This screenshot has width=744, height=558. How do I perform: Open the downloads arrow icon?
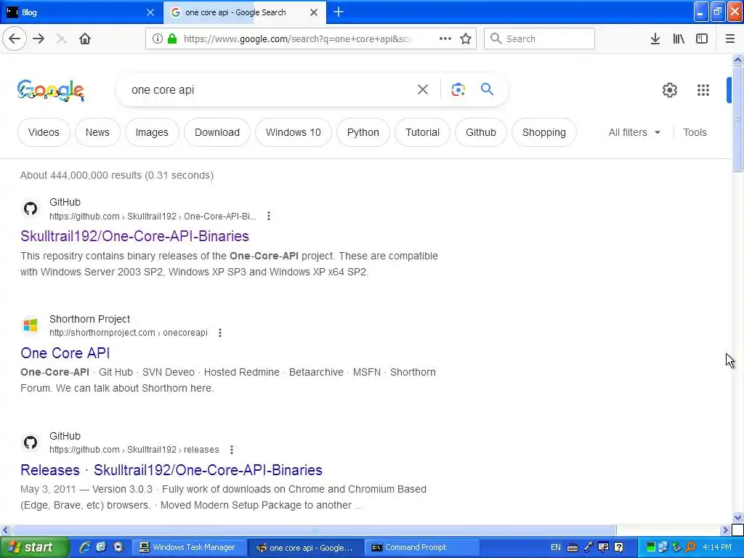coord(655,39)
